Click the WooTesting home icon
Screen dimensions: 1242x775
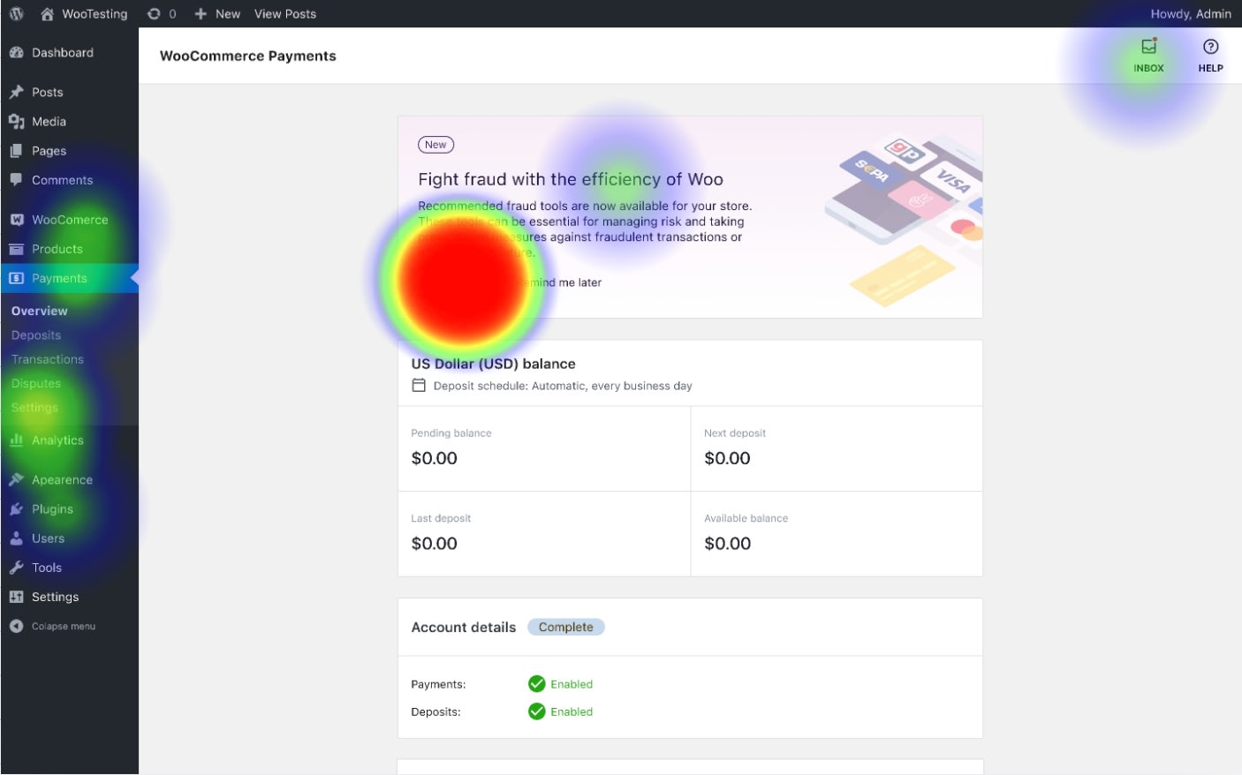click(47, 14)
